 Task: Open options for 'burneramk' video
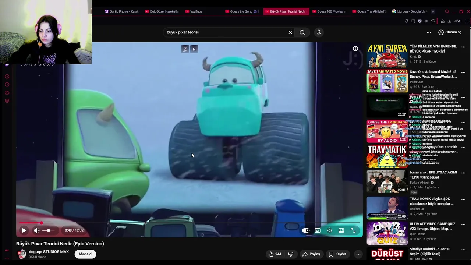point(463,173)
